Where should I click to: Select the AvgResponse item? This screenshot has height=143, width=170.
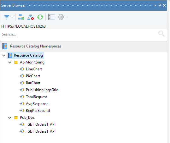tap(37, 104)
